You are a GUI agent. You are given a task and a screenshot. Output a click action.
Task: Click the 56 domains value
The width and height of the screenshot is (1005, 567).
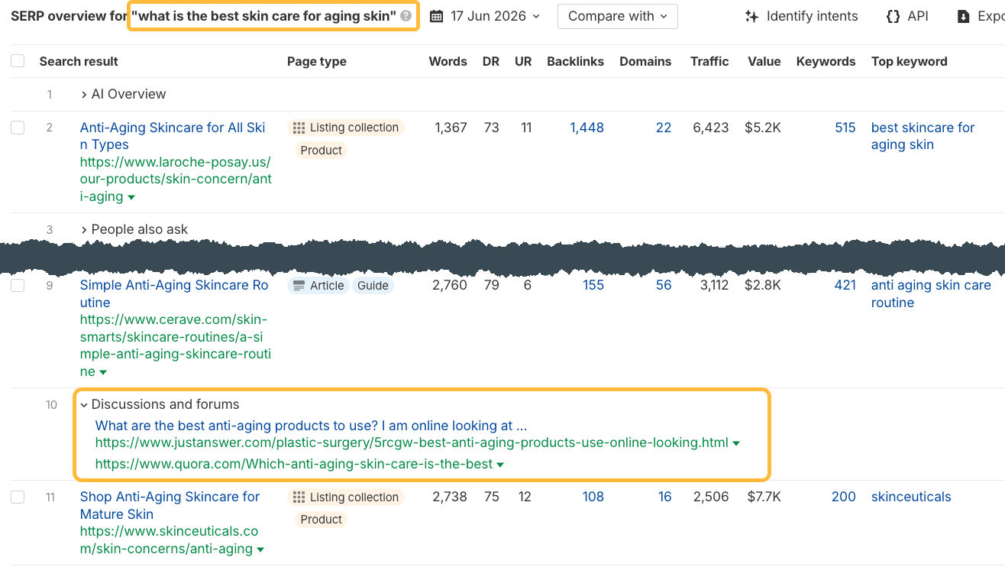click(664, 285)
